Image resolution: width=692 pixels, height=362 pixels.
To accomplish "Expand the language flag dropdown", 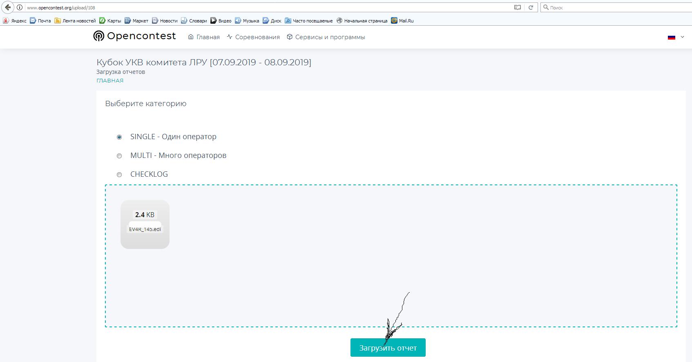I will point(676,37).
